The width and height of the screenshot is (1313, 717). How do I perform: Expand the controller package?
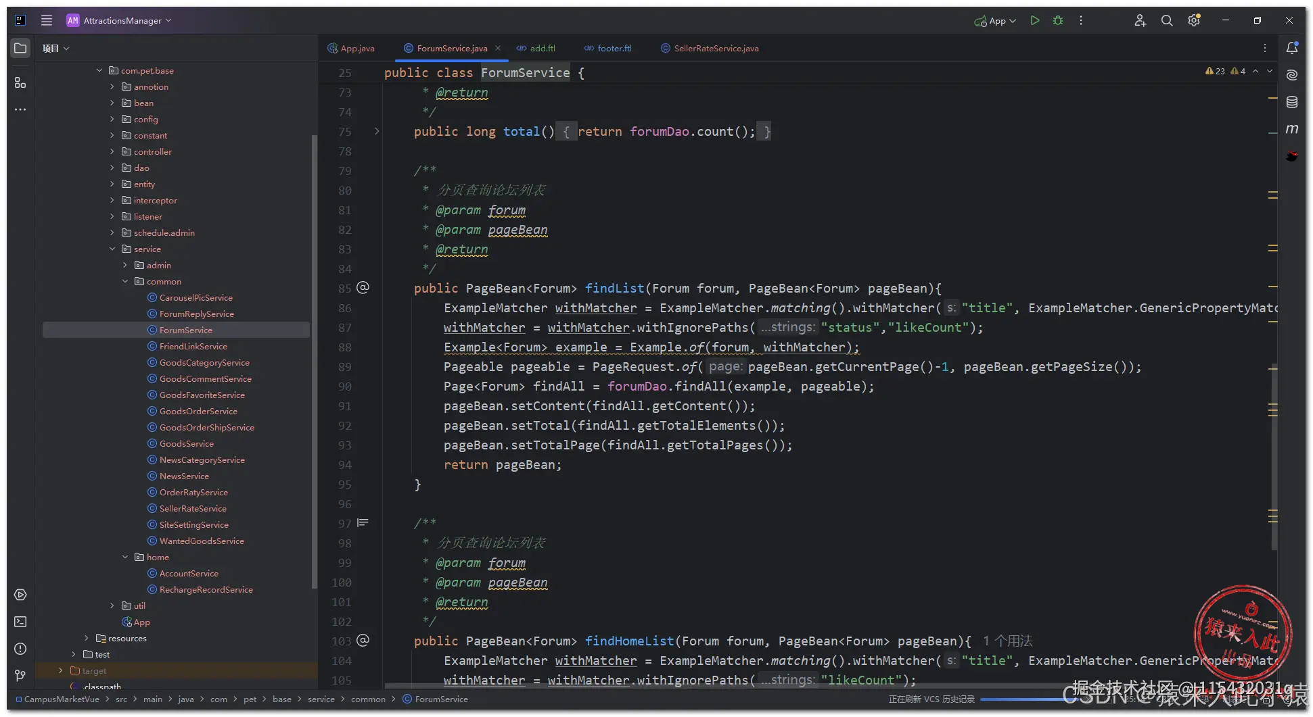[x=112, y=151]
